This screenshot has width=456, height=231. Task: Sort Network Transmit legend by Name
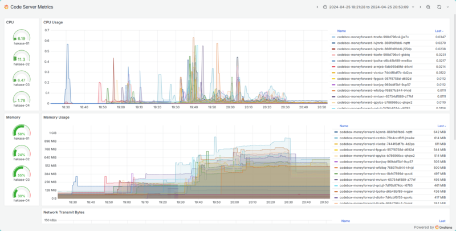(x=345, y=221)
